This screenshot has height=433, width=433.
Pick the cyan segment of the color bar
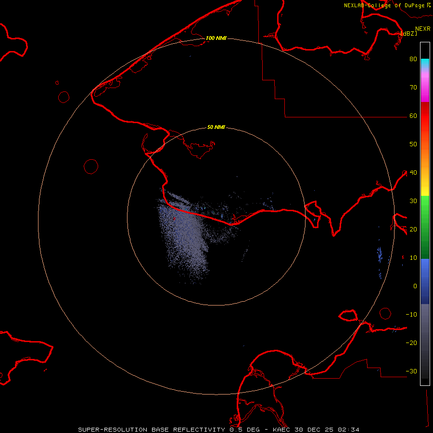click(425, 64)
